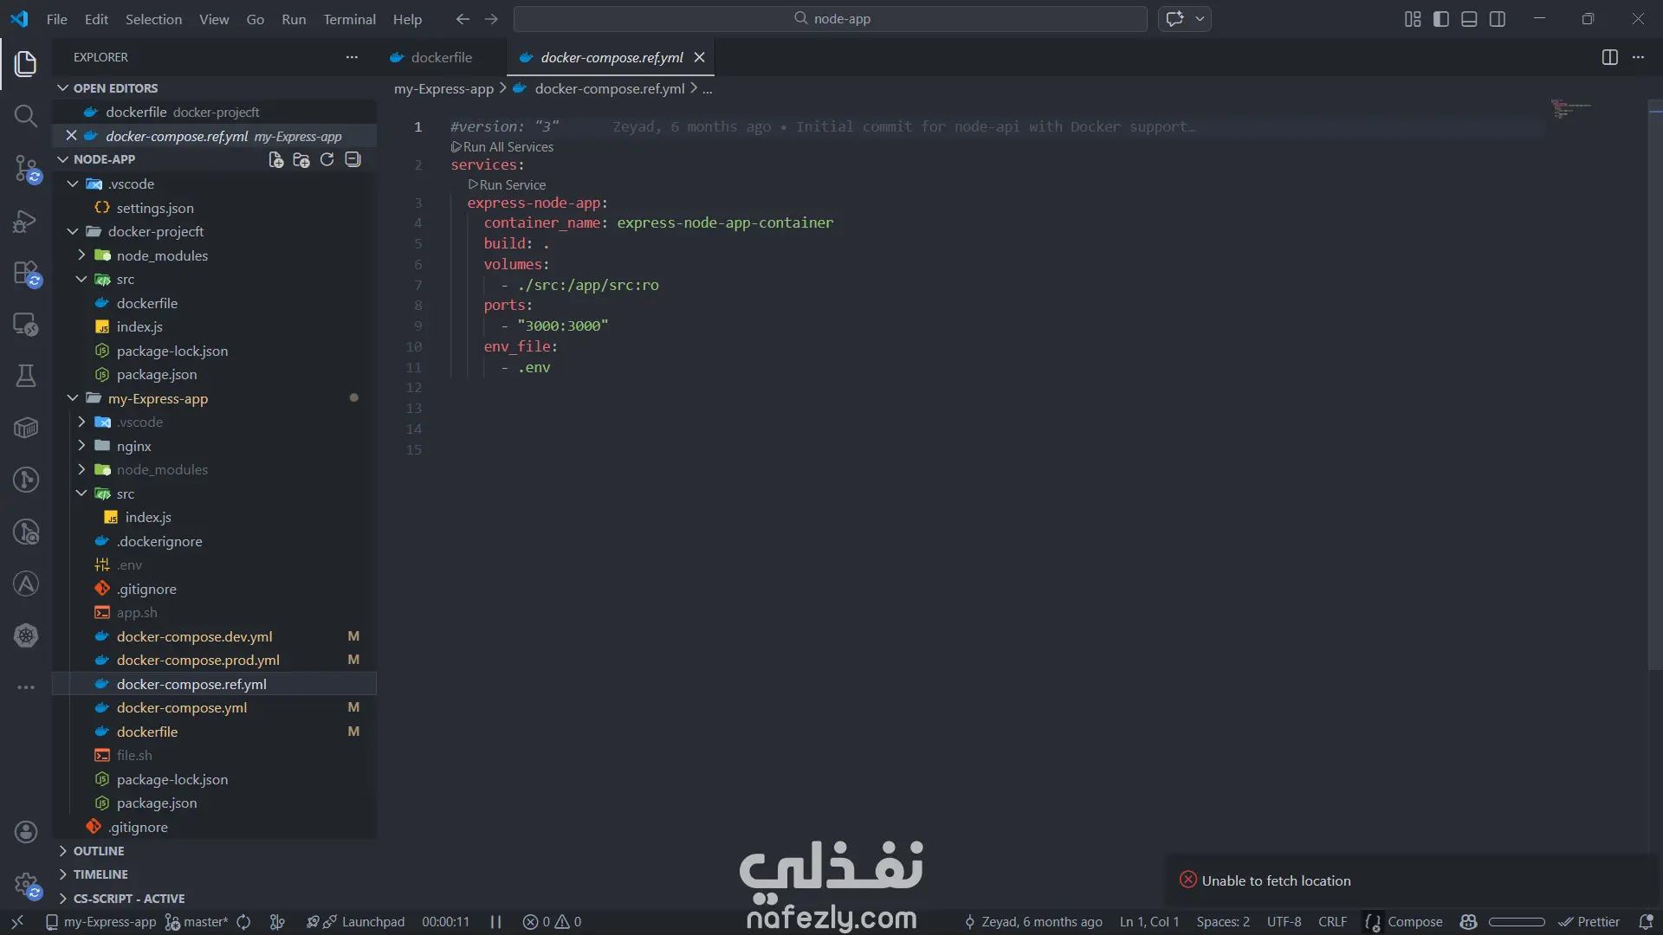Open the Search view in activity bar
This screenshot has height=935, width=1663.
click(x=26, y=115)
